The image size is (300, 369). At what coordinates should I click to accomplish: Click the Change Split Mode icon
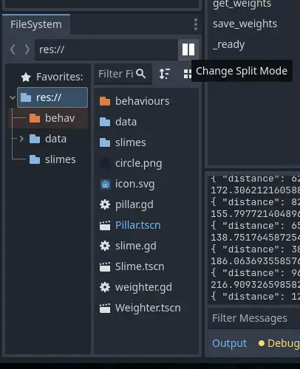point(188,49)
